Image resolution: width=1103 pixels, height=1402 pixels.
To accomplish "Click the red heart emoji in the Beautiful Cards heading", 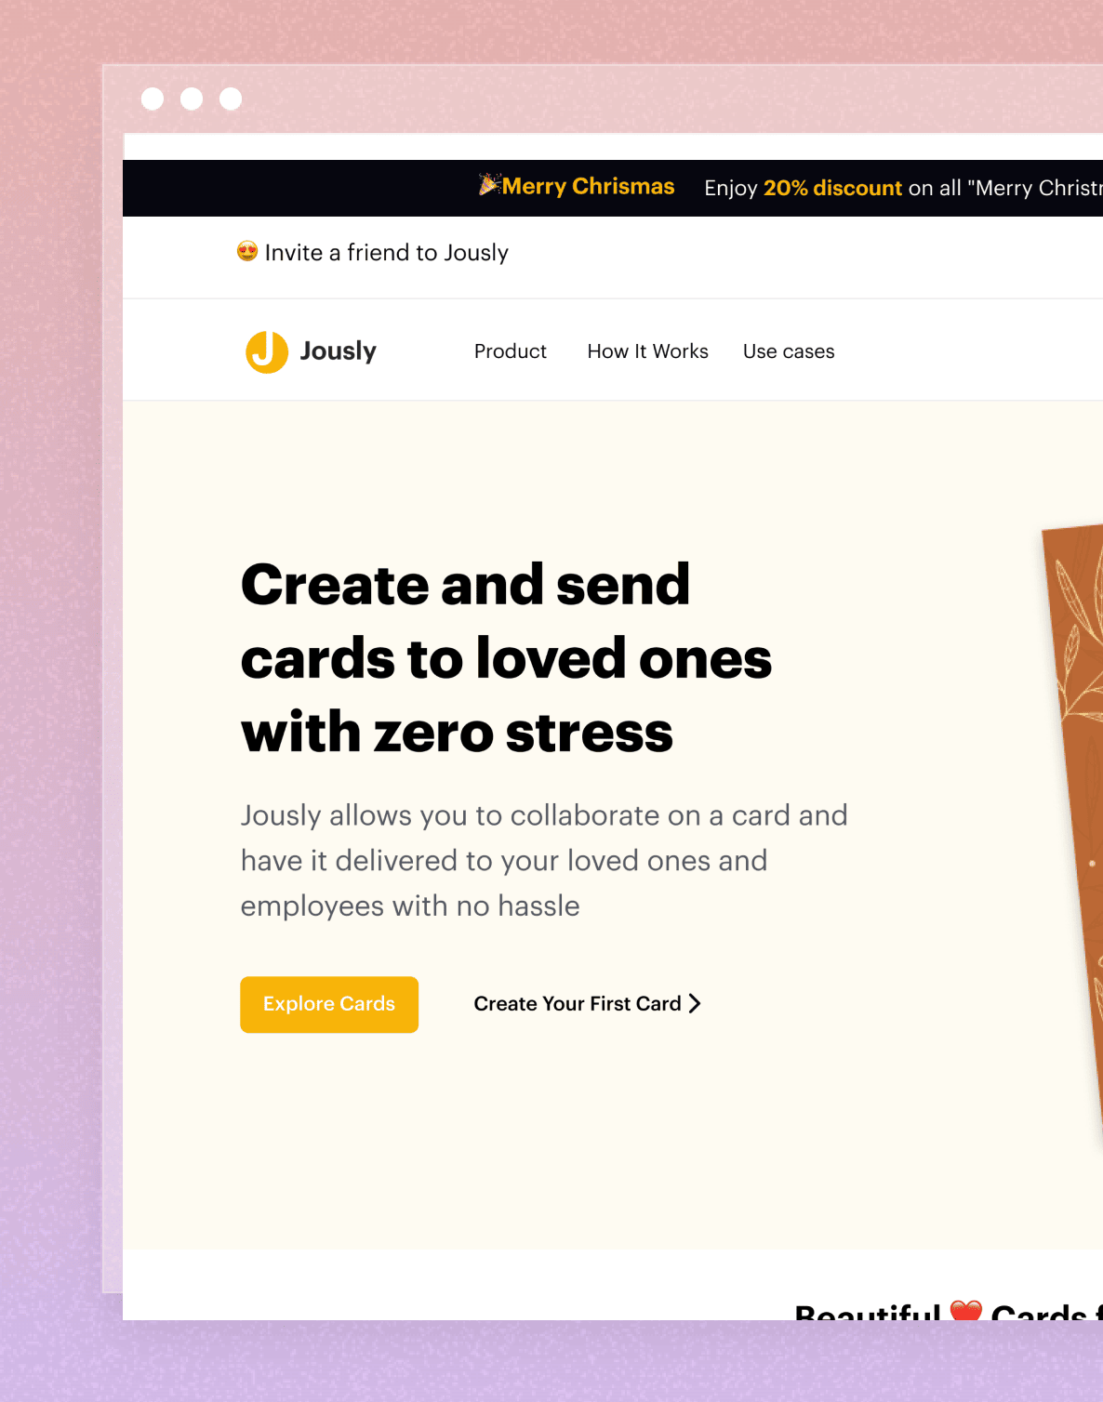I will point(966,1310).
